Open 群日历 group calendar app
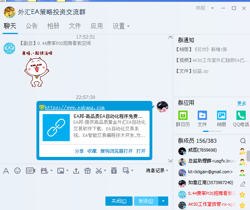This screenshot has width=250, height=210. [x=183, y=118]
